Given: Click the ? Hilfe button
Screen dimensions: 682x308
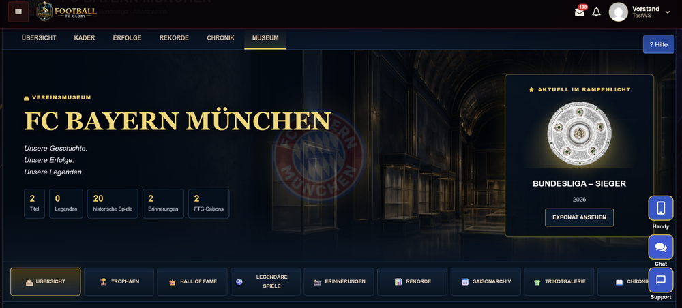Looking at the screenshot, I should [x=659, y=44].
